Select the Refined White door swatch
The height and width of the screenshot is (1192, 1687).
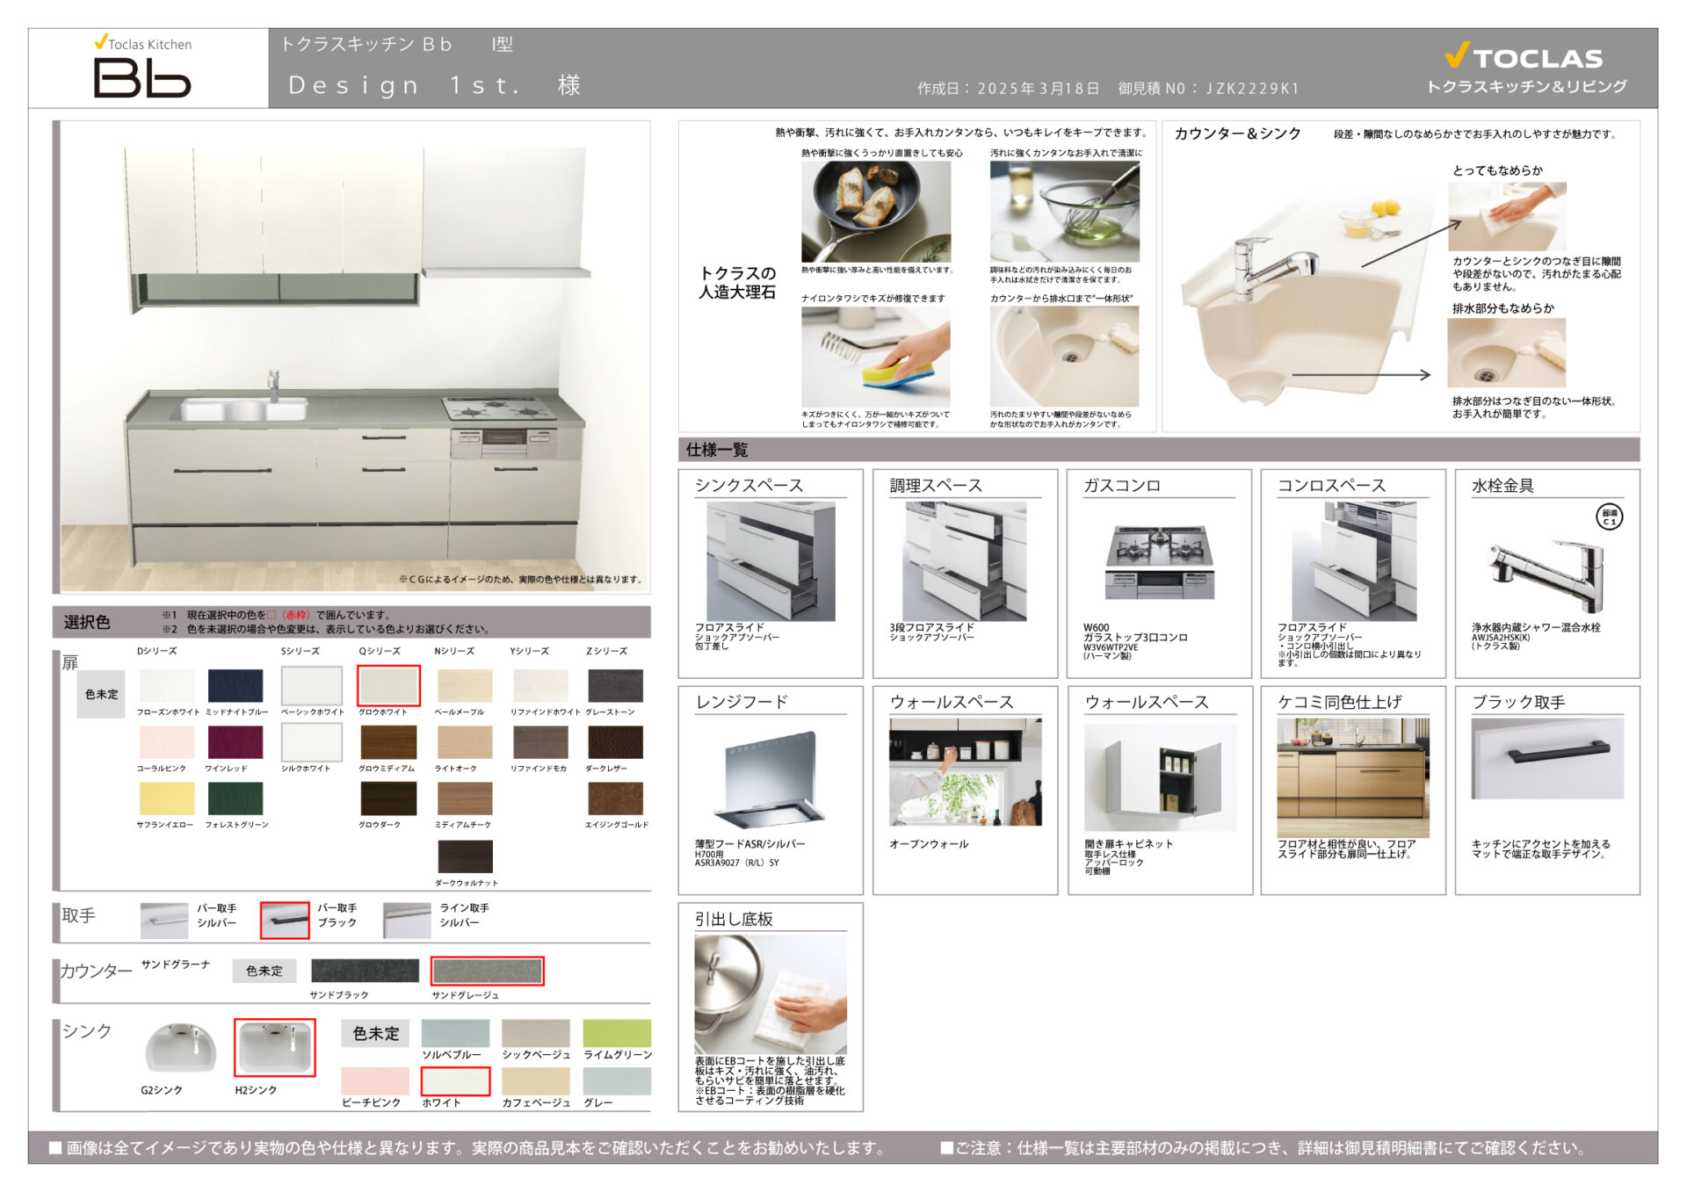[x=540, y=685]
